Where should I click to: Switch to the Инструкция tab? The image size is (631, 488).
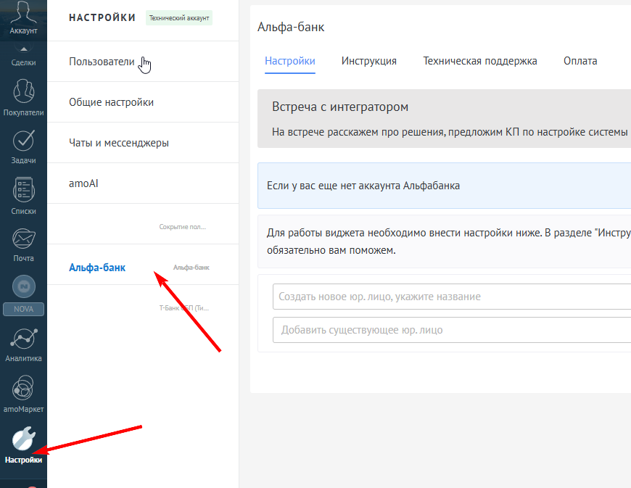point(368,61)
